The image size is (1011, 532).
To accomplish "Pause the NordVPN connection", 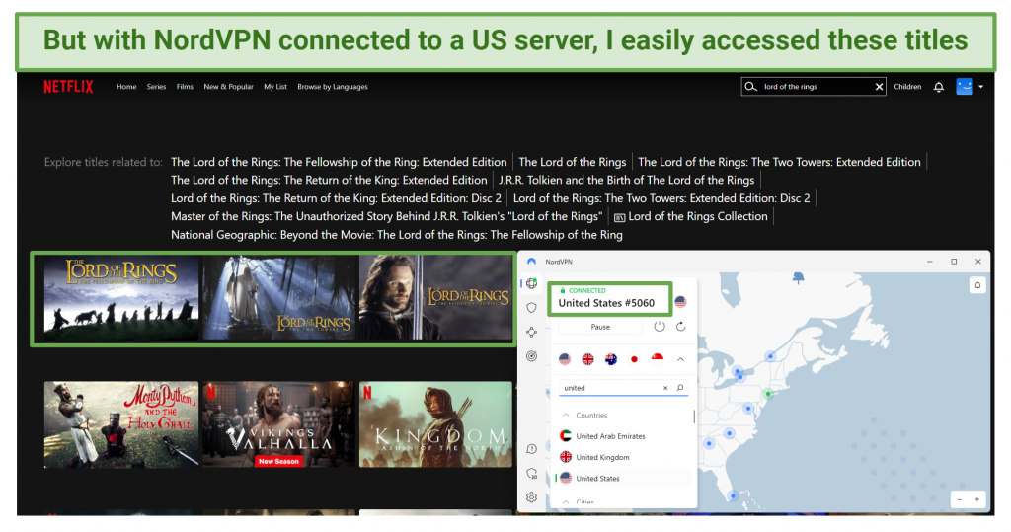I will [600, 327].
